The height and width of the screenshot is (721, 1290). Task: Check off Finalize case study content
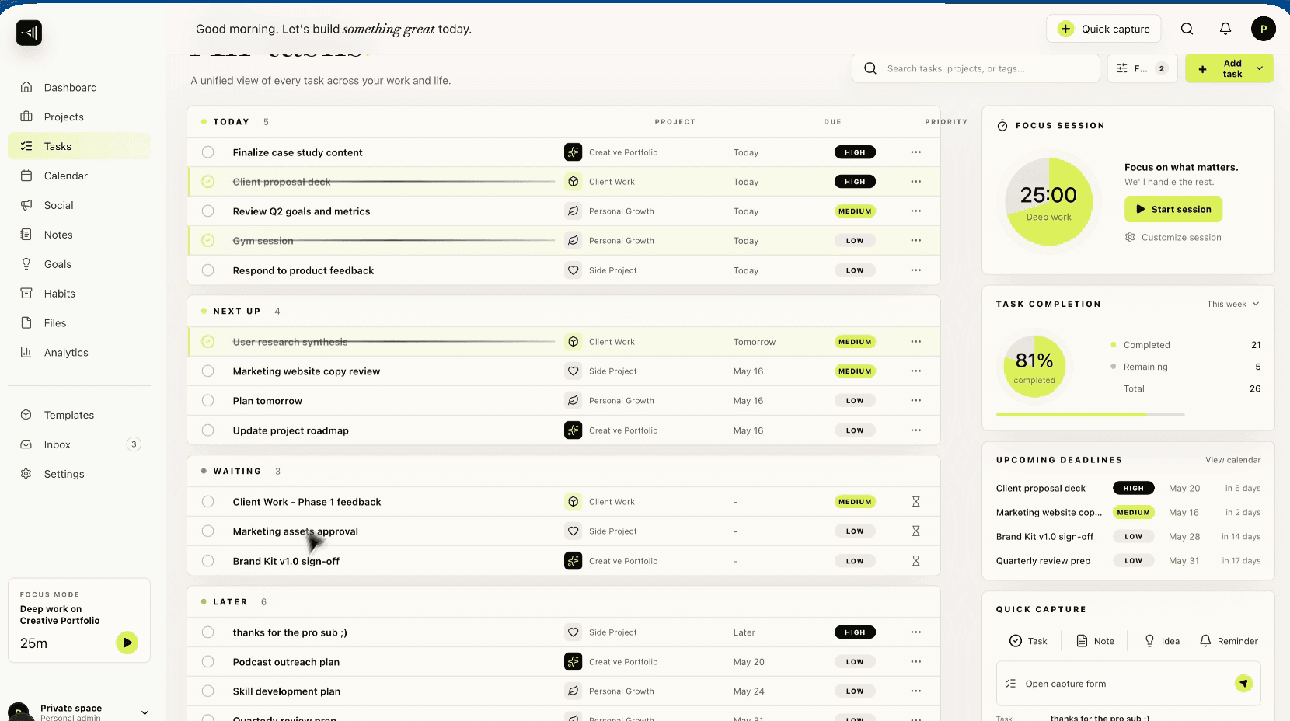(x=208, y=152)
